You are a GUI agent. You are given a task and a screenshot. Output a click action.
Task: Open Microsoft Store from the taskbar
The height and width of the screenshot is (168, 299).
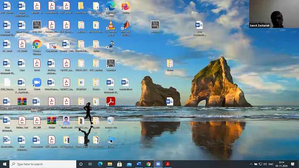pos(120,164)
